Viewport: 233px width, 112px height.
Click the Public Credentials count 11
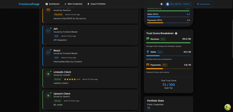149,108
